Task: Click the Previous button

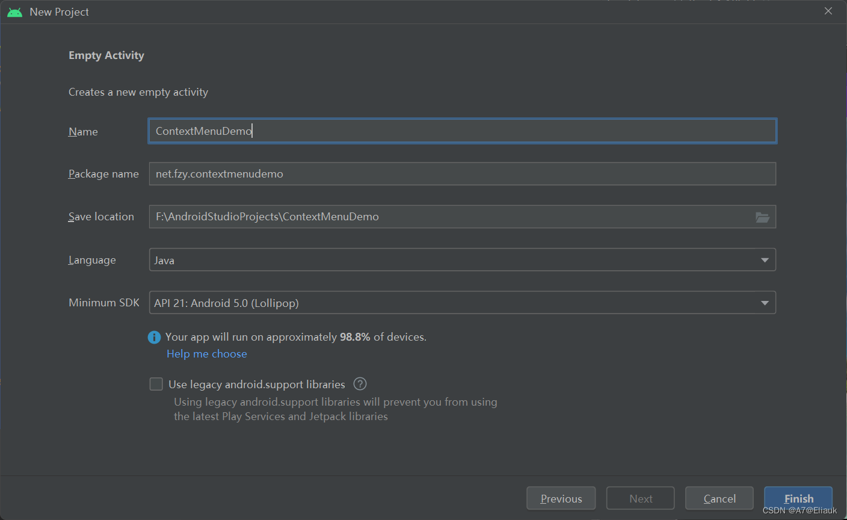Action: tap(561, 498)
